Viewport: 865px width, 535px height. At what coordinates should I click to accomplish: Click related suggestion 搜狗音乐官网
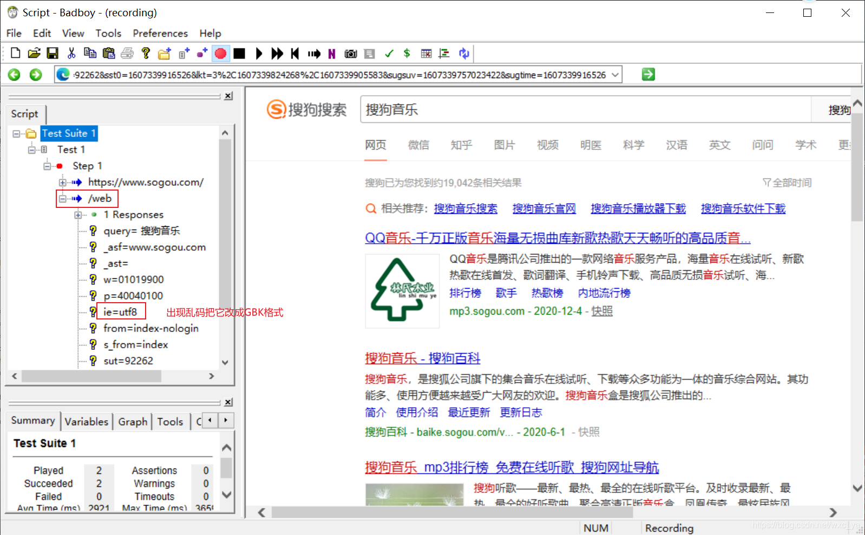pyautogui.click(x=544, y=208)
